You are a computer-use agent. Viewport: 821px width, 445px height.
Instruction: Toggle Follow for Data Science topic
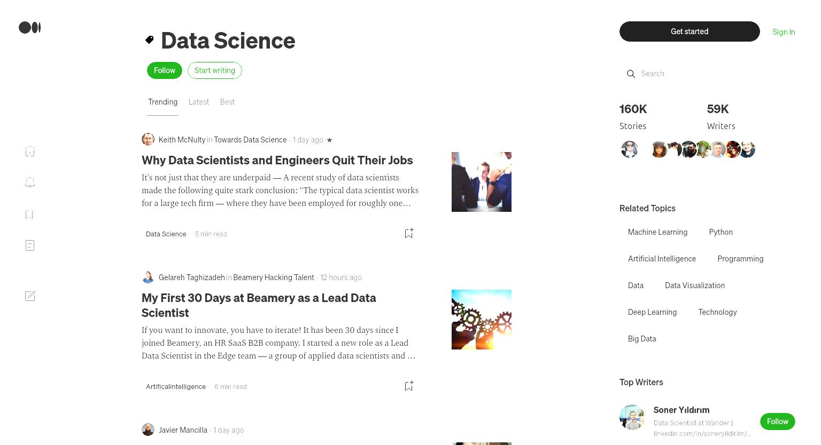165,70
